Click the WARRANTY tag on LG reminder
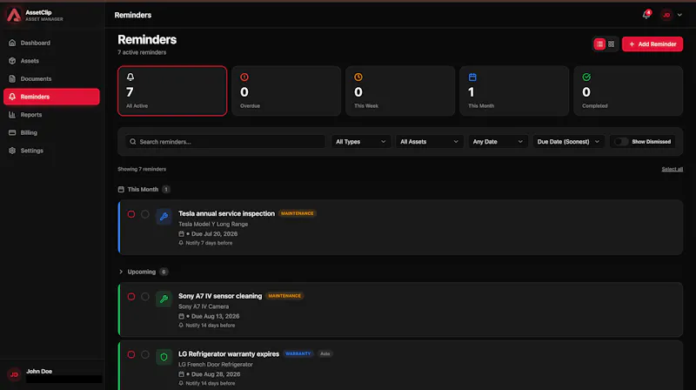Image resolution: width=696 pixels, height=390 pixels. [298, 354]
